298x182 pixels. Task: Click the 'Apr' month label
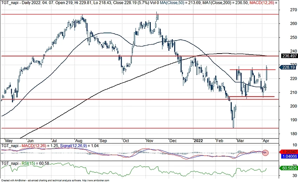coord(266,141)
